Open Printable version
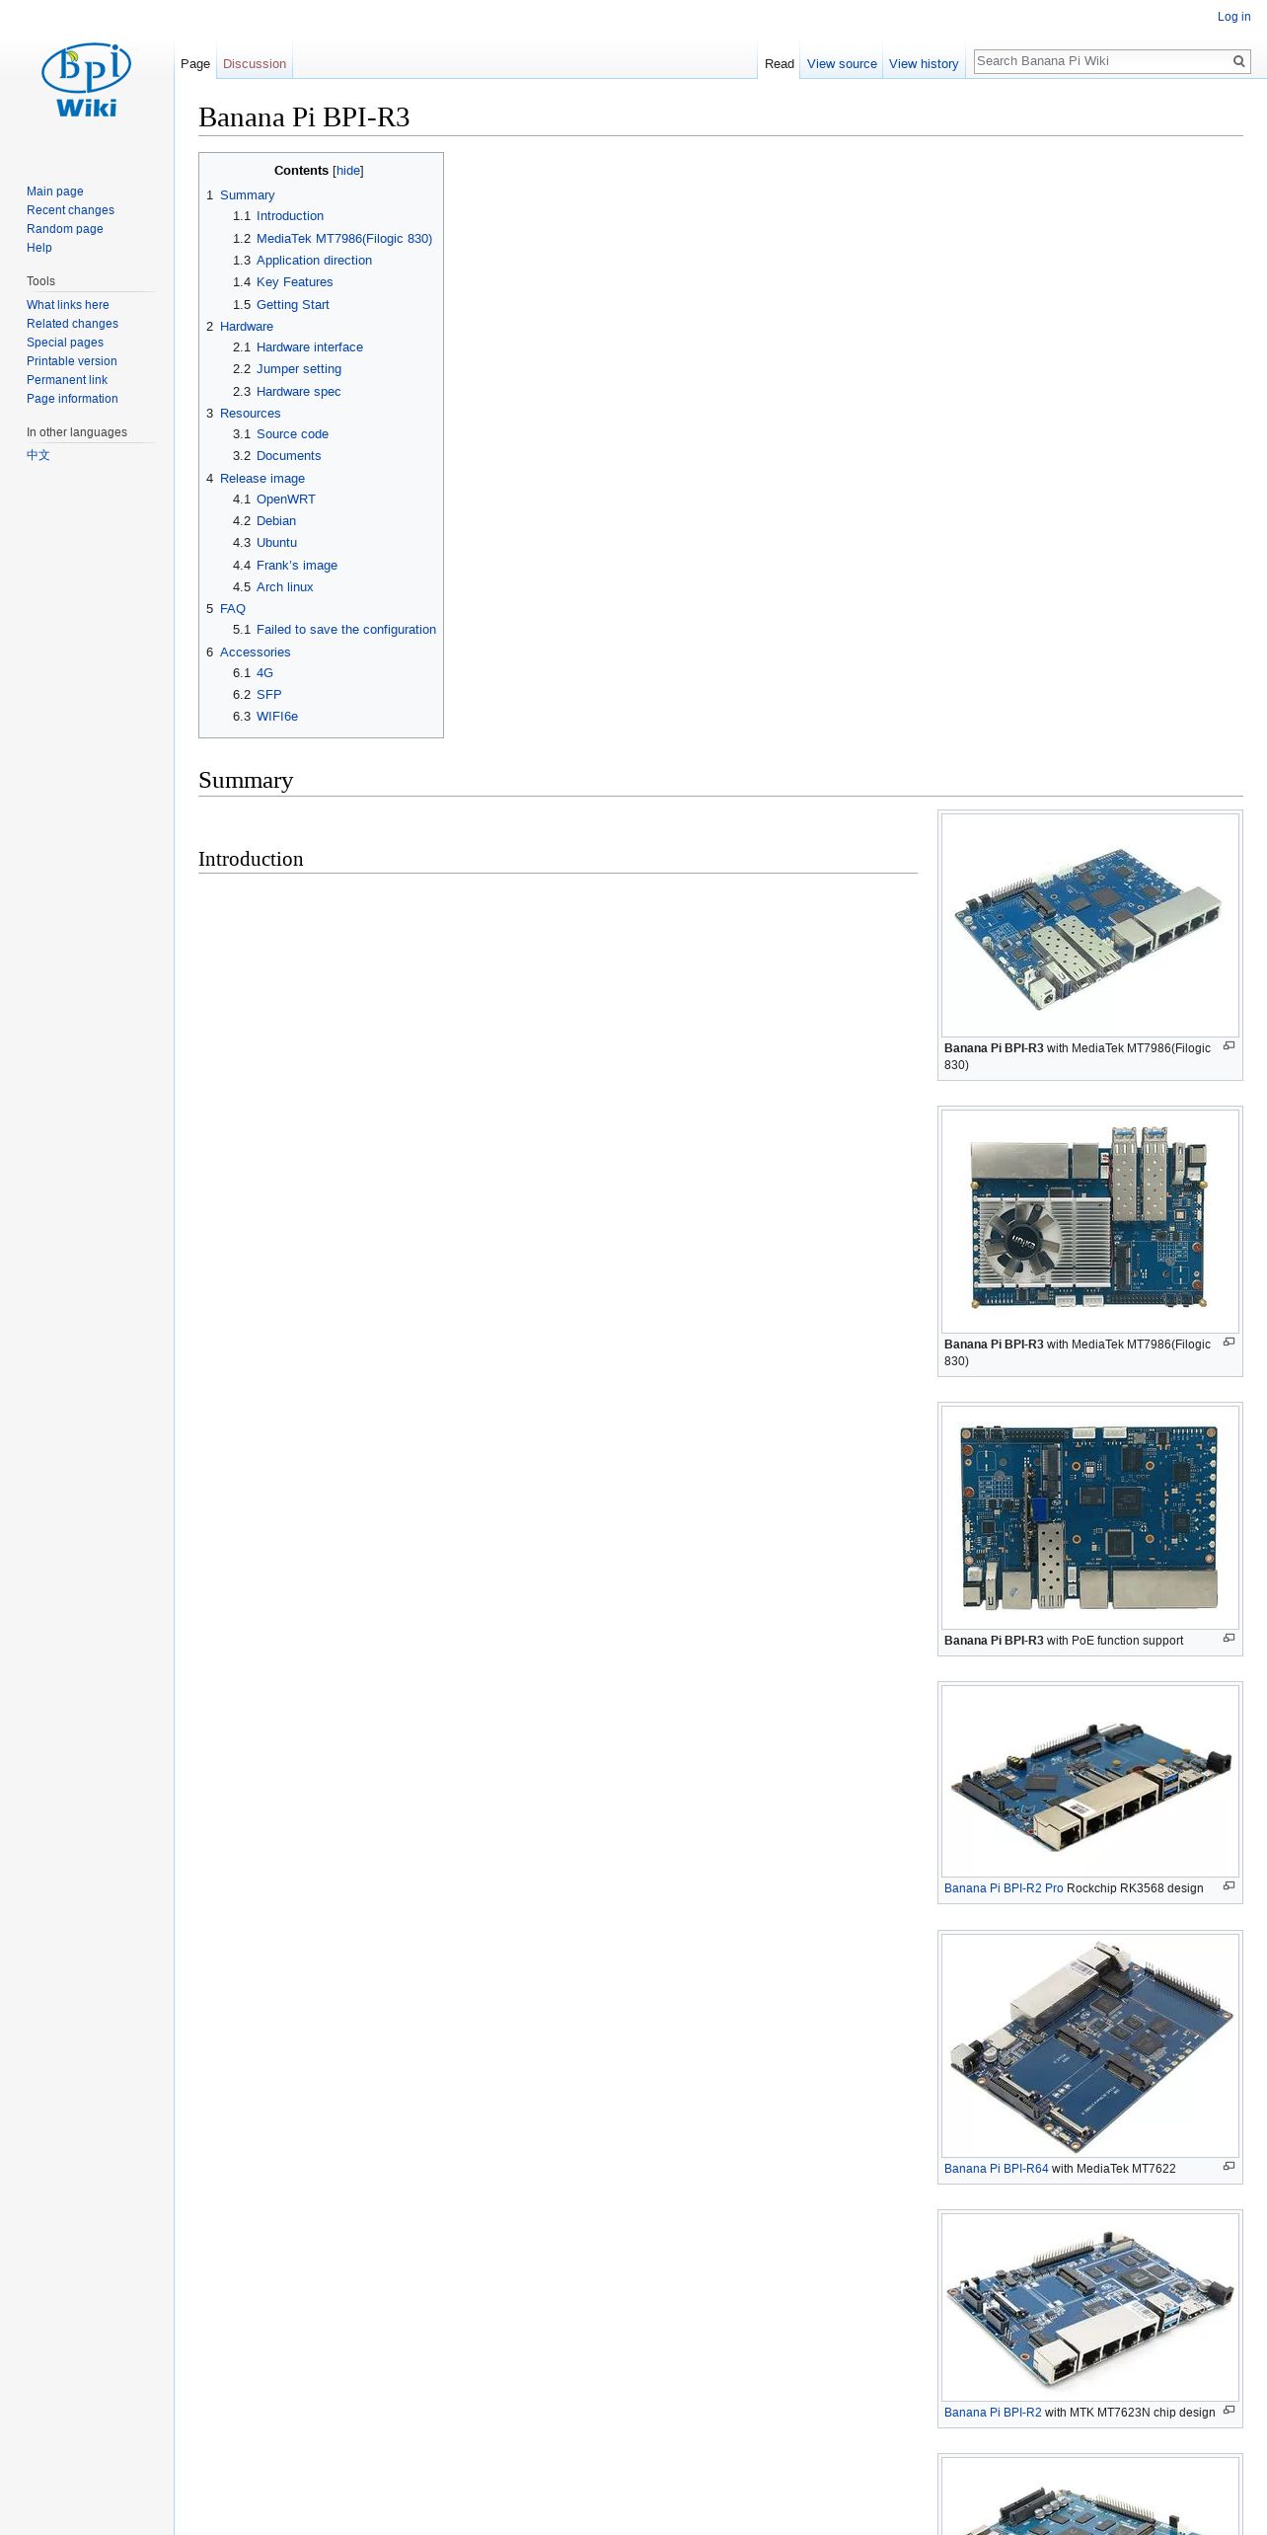Image resolution: width=1267 pixels, height=2535 pixels. [72, 361]
